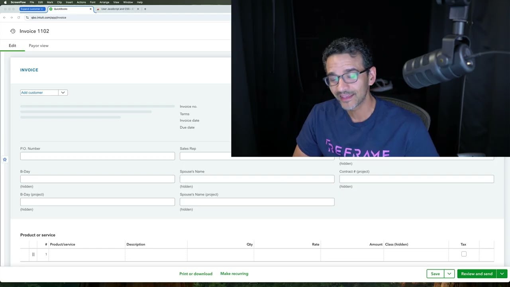Open the Expand customer tab group
Viewport: 510px width, 287px height.
[32, 9]
